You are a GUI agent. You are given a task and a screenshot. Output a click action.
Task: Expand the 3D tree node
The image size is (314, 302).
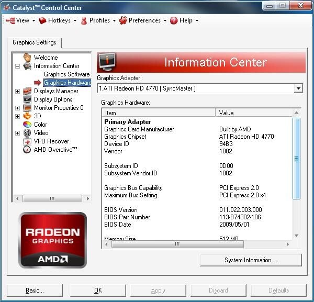[18, 116]
